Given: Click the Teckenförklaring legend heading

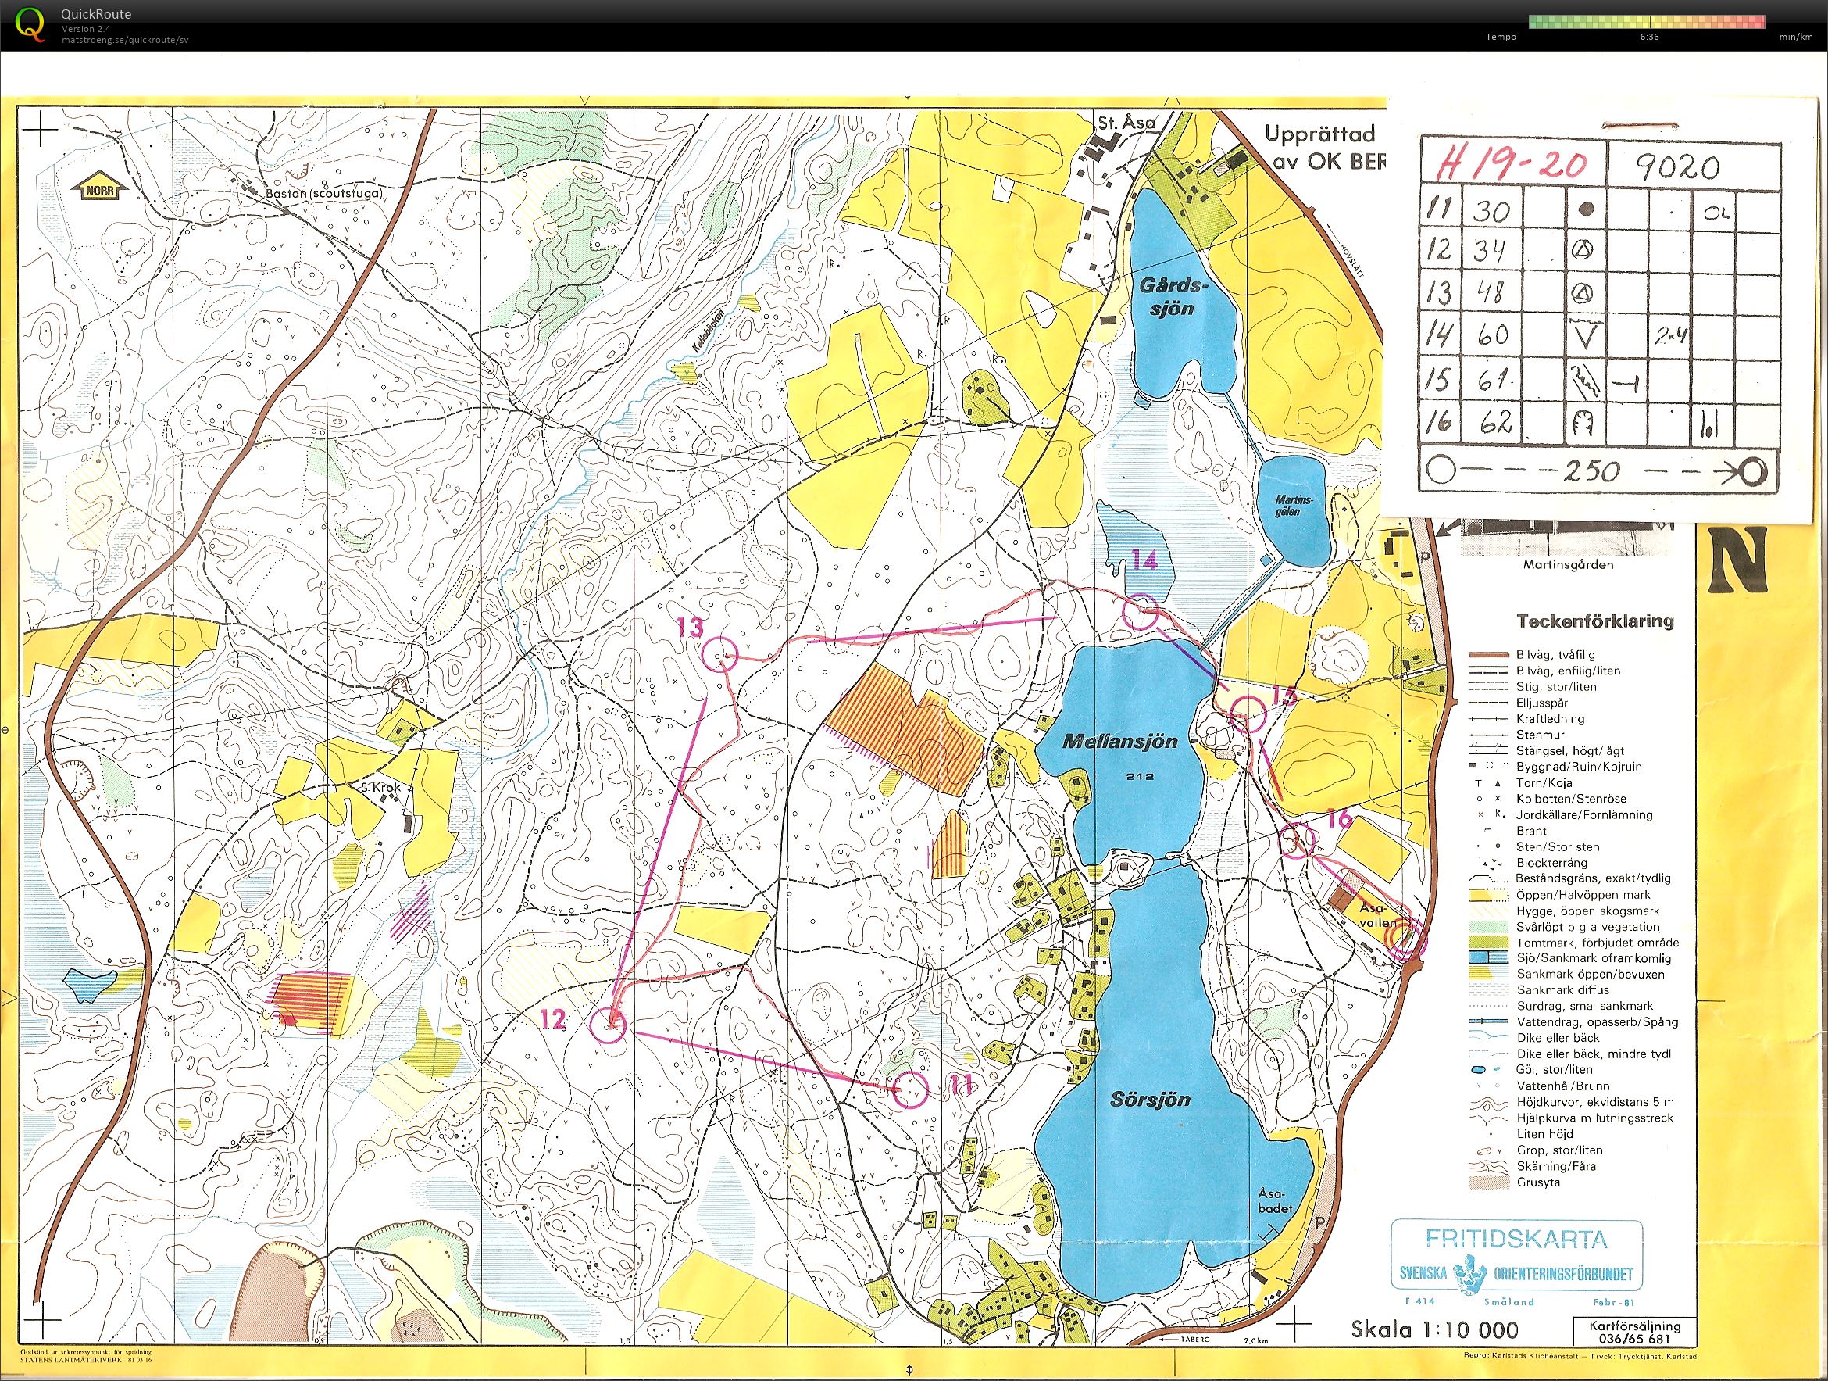Looking at the screenshot, I should click(x=1595, y=621).
